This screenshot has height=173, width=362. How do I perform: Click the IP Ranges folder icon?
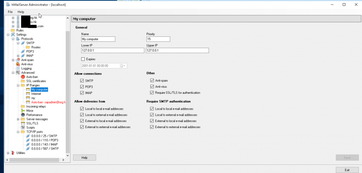click(23, 85)
